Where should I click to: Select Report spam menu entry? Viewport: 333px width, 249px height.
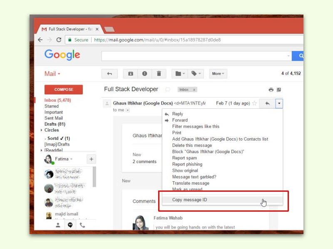tap(184, 158)
